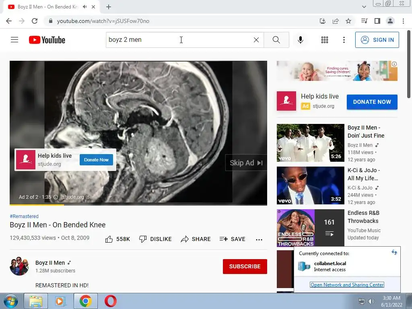
Task: Click the DISLIKE thumbs down button
Action: click(155, 239)
